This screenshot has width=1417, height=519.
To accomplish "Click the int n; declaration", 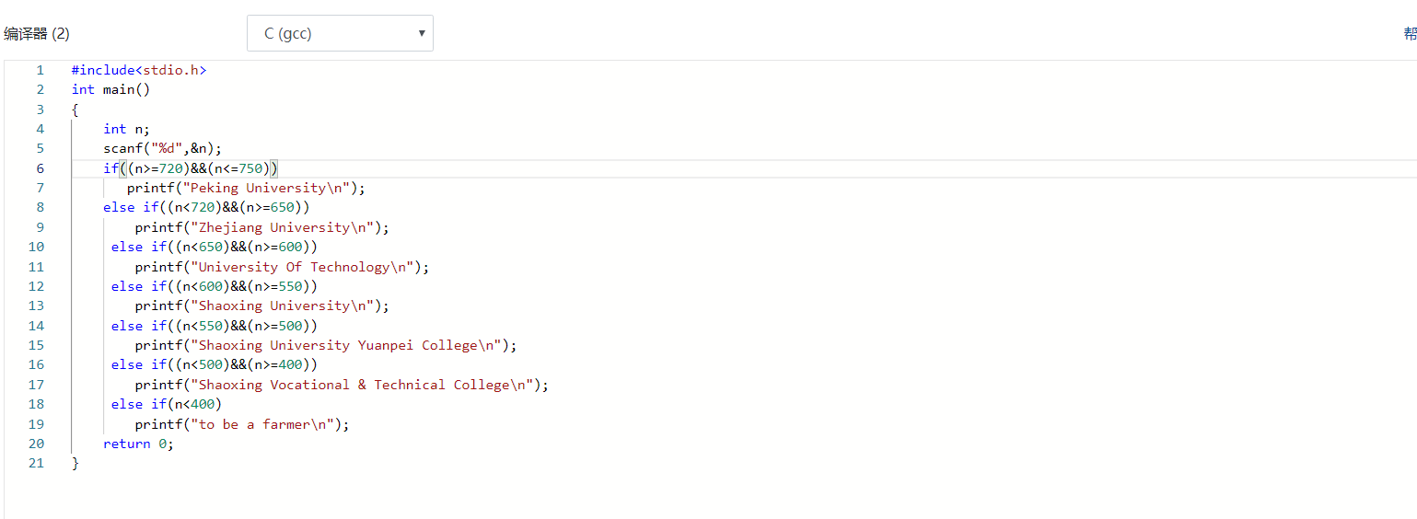I will 126,129.
